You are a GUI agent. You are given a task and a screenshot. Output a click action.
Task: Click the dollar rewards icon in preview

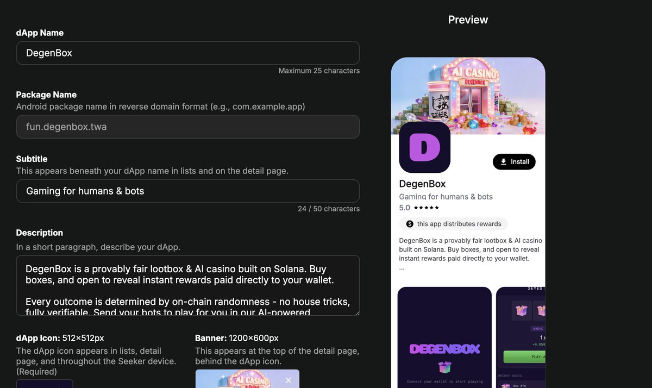point(410,224)
